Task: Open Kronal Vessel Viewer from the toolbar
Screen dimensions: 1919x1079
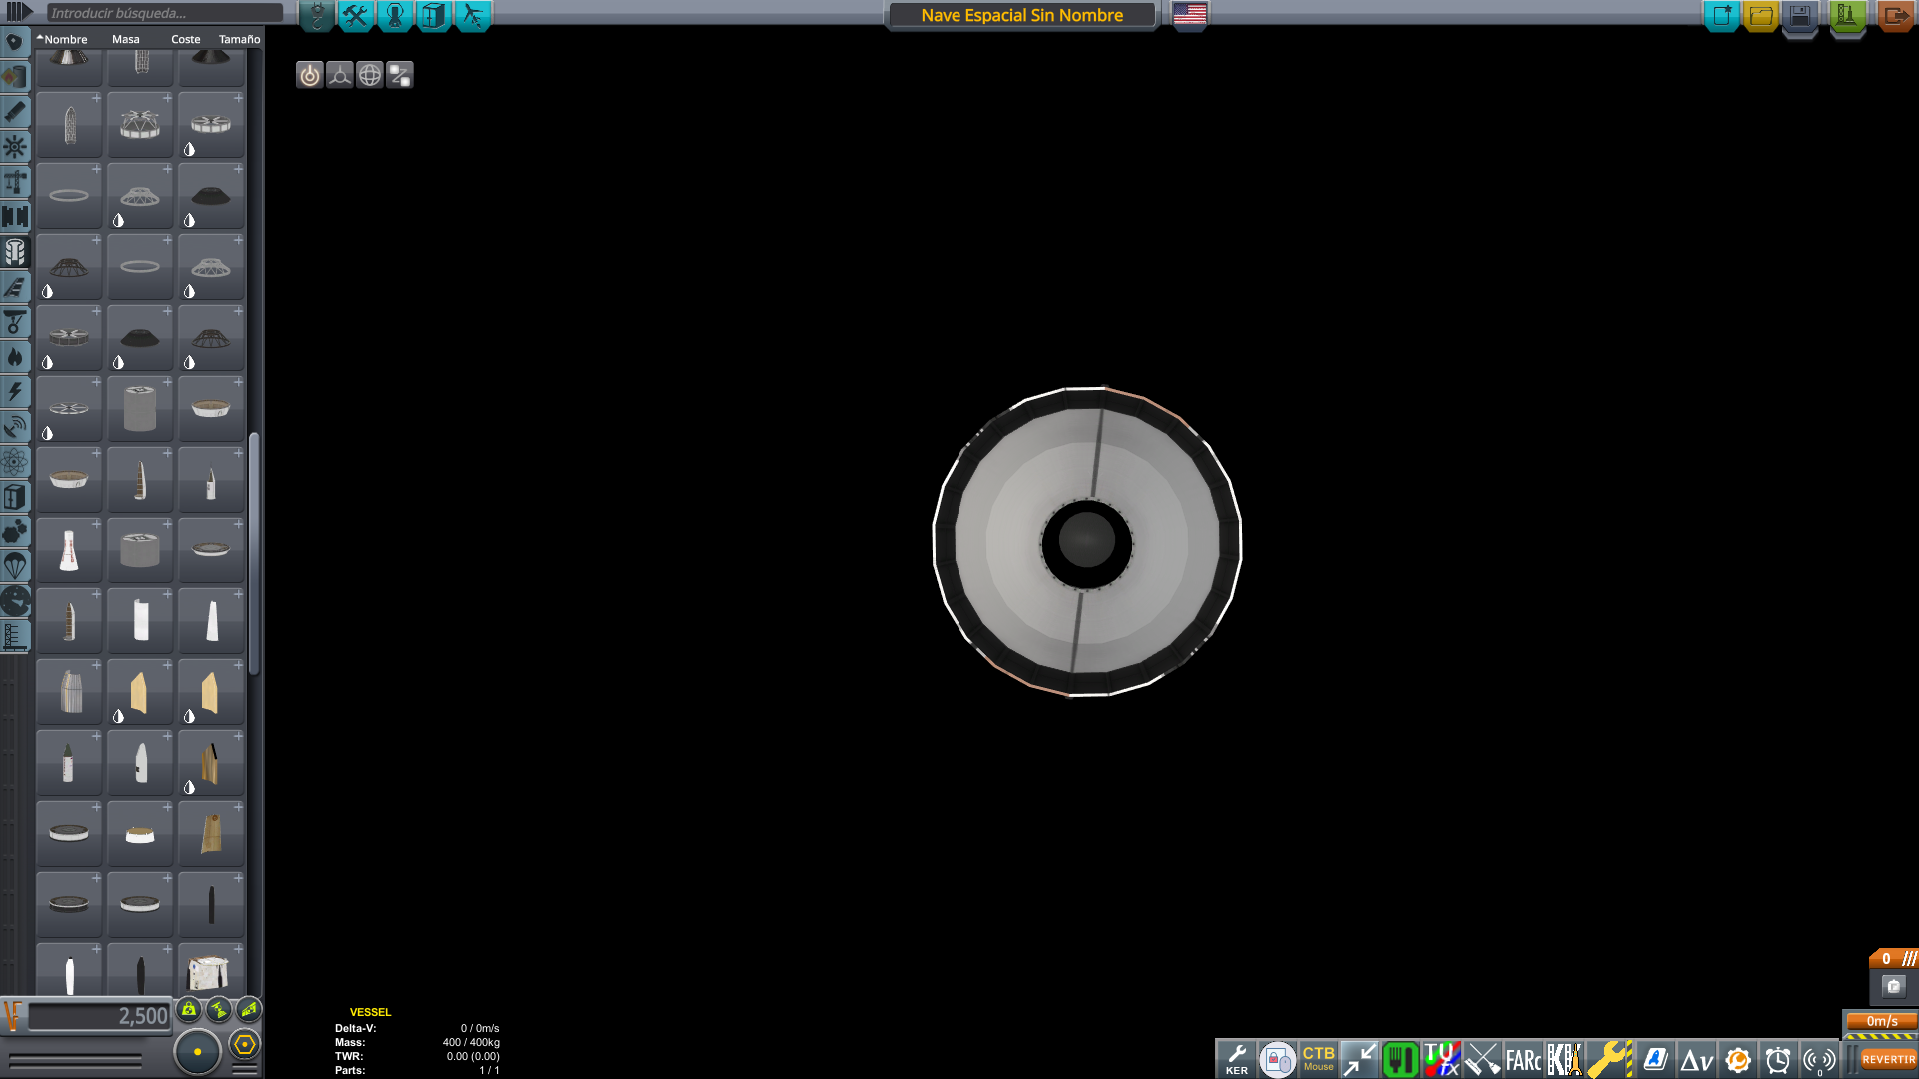Action: (1563, 1058)
